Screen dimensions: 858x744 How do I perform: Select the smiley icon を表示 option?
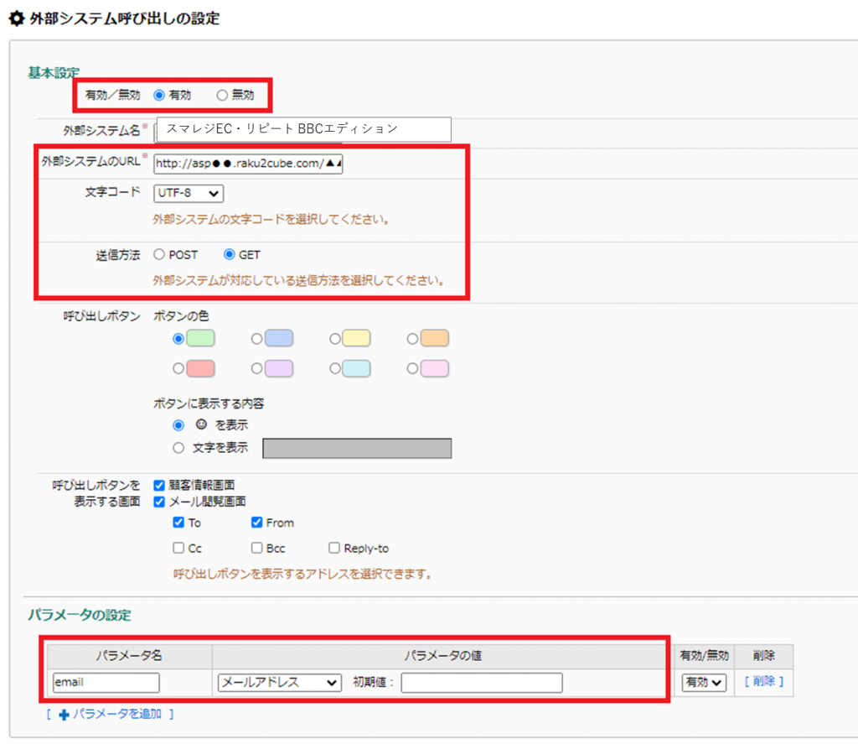[178, 425]
